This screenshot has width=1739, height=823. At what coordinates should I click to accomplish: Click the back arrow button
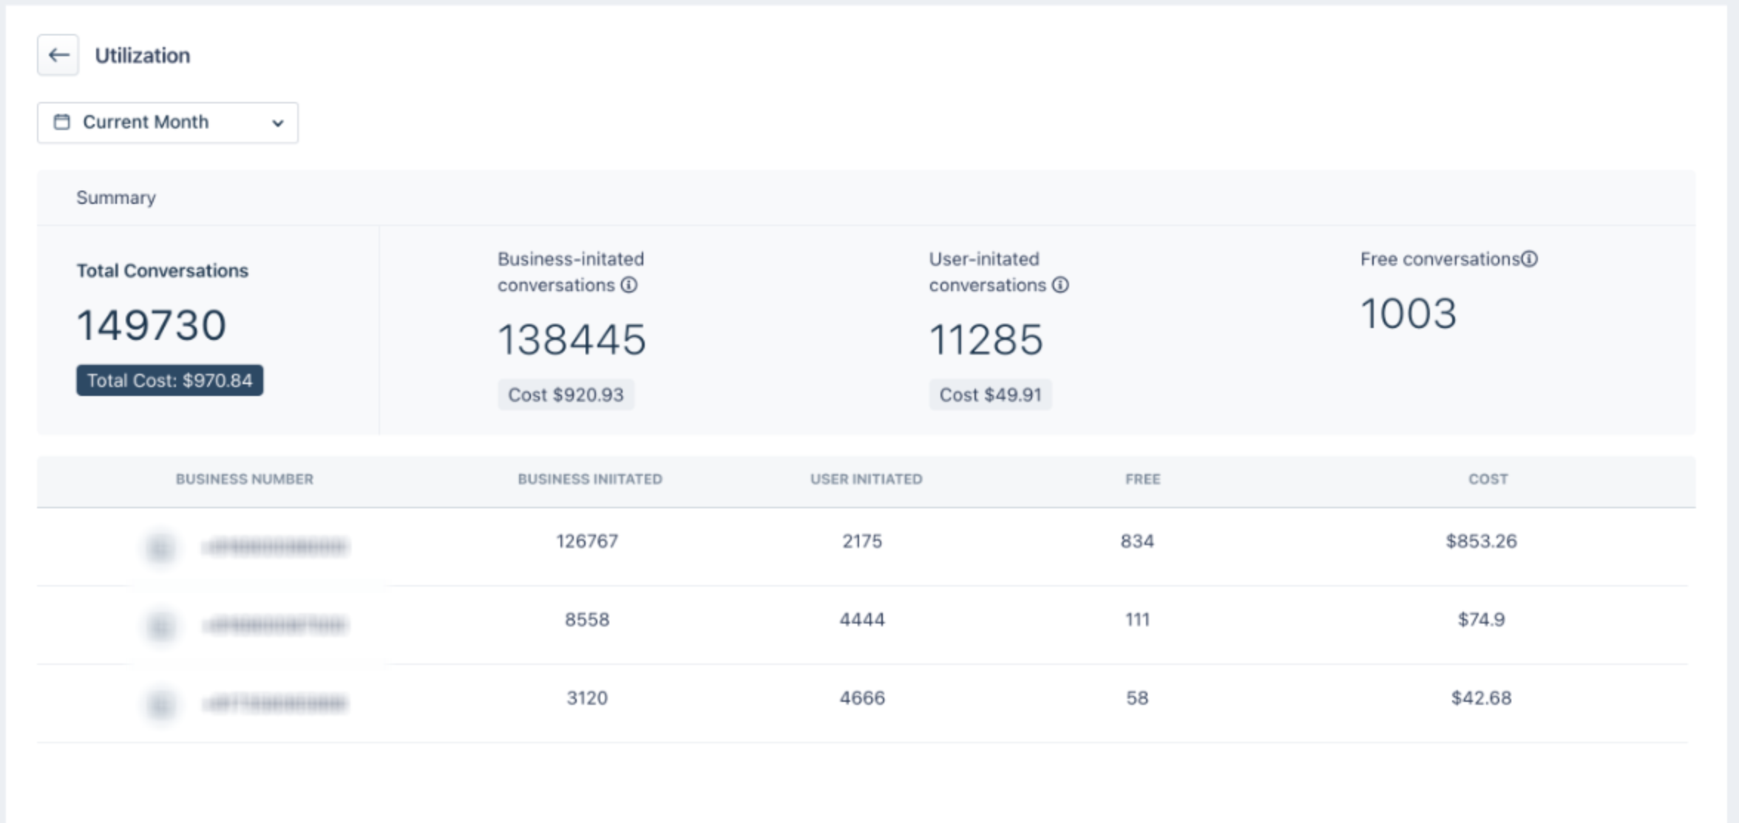pyautogui.click(x=58, y=55)
